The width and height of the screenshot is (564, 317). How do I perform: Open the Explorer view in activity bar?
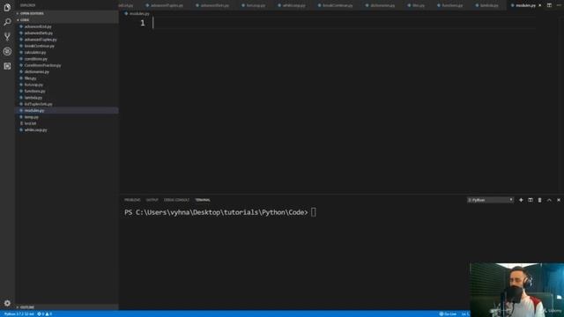pos(7,7)
